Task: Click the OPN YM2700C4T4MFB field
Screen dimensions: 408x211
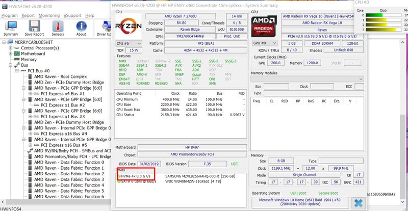Action: click(x=190, y=36)
